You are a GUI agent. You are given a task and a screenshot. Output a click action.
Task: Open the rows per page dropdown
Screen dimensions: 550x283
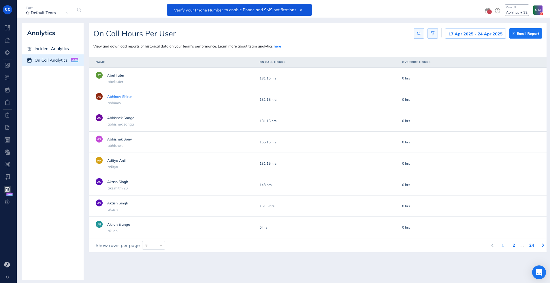(x=153, y=245)
